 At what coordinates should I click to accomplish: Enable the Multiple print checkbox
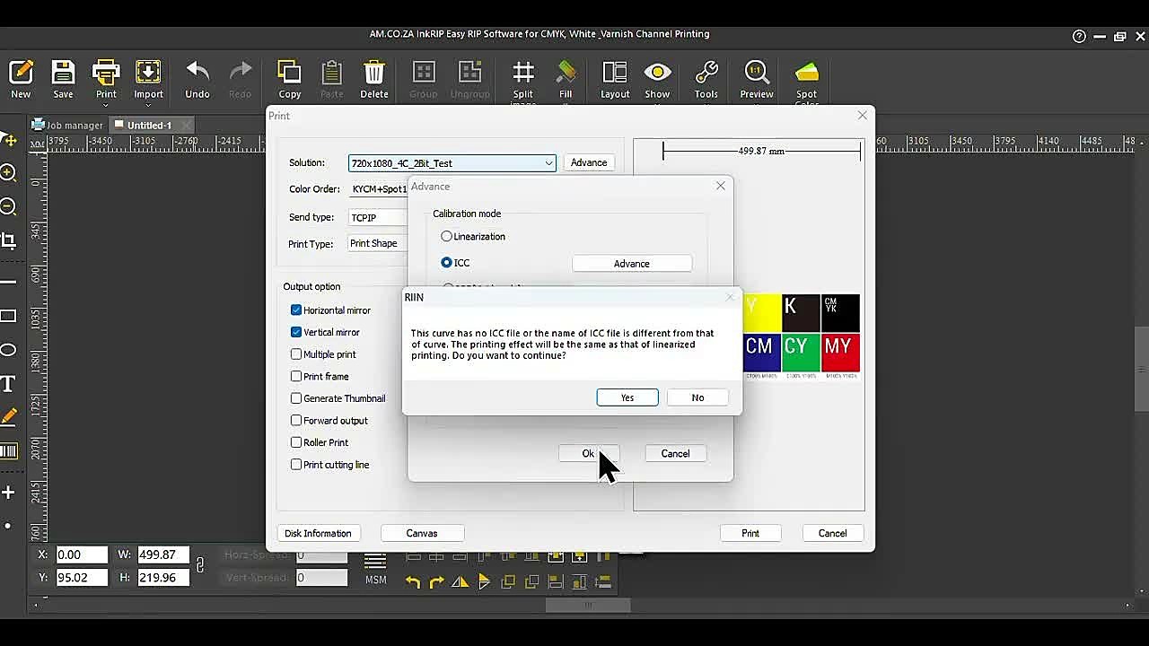pyautogui.click(x=296, y=354)
